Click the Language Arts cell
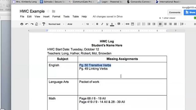 point(62,87)
